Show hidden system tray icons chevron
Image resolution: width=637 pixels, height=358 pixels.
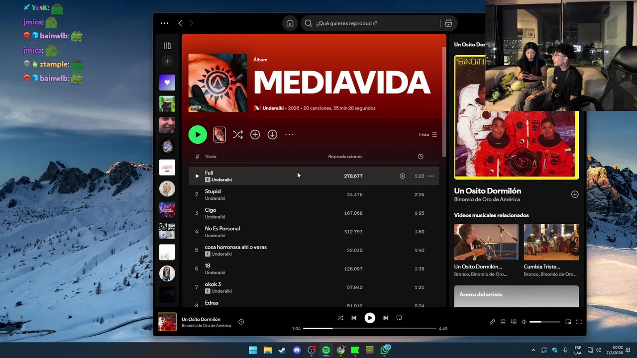click(533, 350)
